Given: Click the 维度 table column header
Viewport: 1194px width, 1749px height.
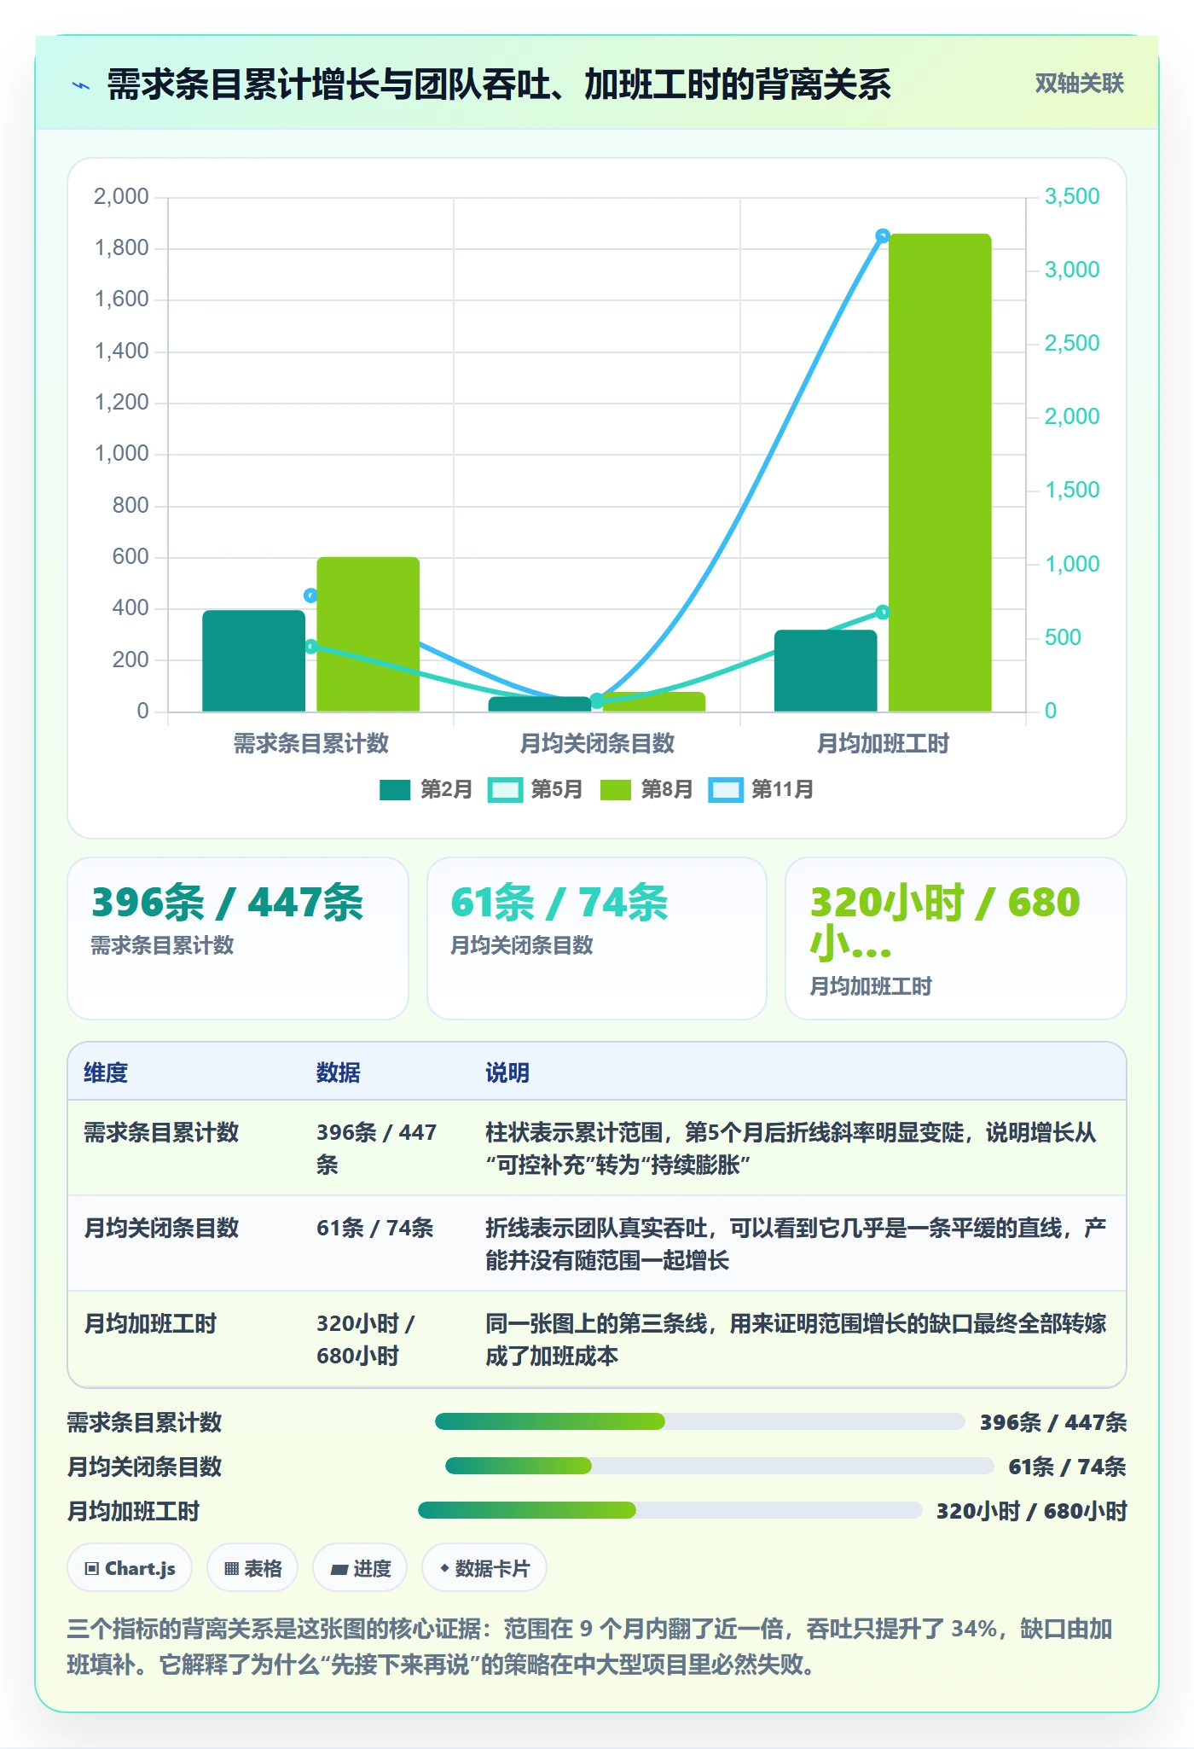Looking at the screenshot, I should (x=106, y=1072).
